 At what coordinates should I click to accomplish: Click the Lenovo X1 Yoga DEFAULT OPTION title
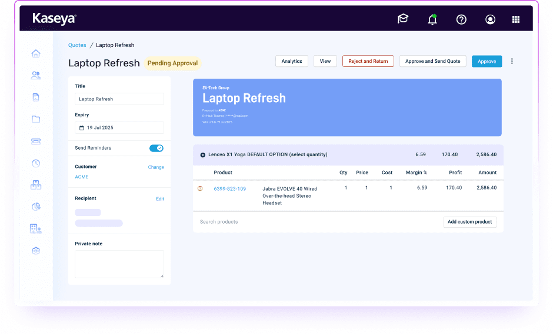[268, 154]
